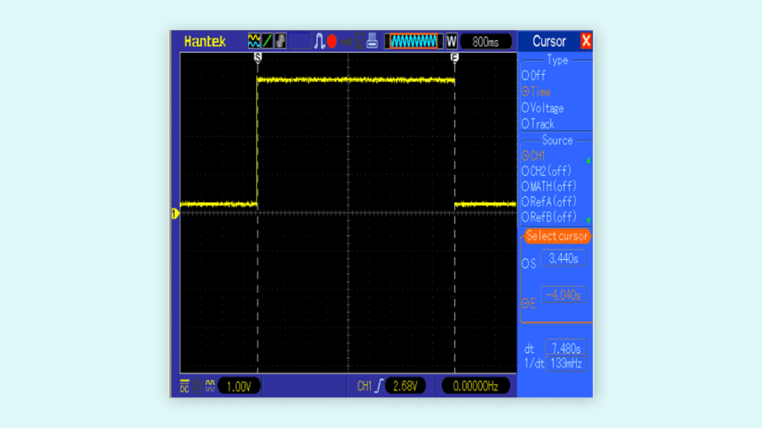Image resolution: width=762 pixels, height=428 pixels.
Task: Click the floppy disk save icon
Action: tap(359, 41)
